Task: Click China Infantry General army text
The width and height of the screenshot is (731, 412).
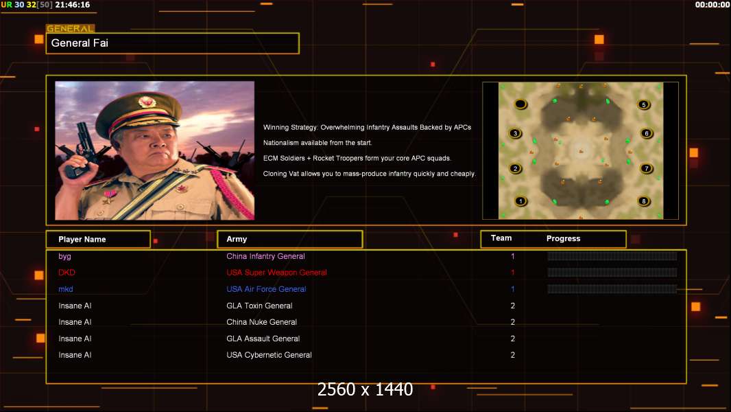Action: coord(266,256)
